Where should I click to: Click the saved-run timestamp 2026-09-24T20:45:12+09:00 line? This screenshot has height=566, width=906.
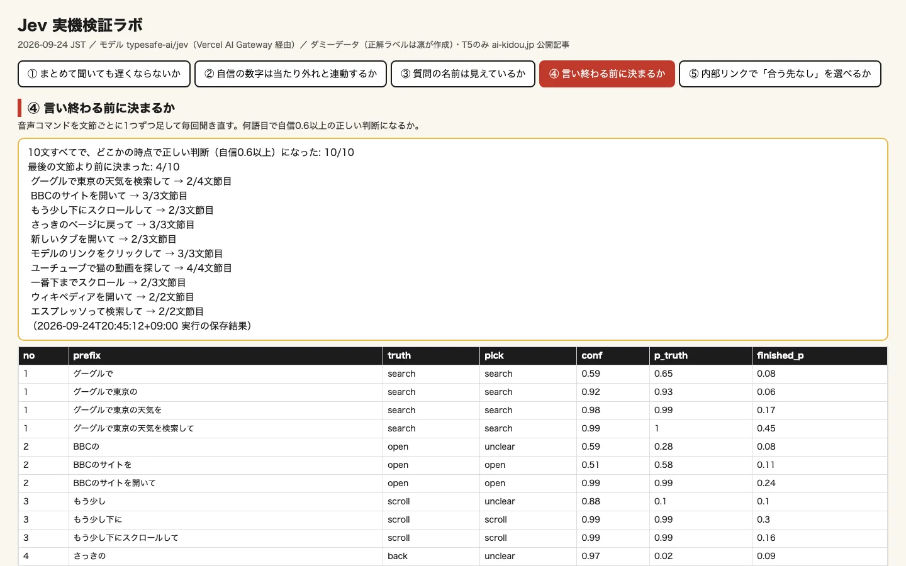(x=142, y=326)
